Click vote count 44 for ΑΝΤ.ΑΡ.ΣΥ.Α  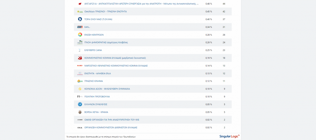(x=224, y=4)
